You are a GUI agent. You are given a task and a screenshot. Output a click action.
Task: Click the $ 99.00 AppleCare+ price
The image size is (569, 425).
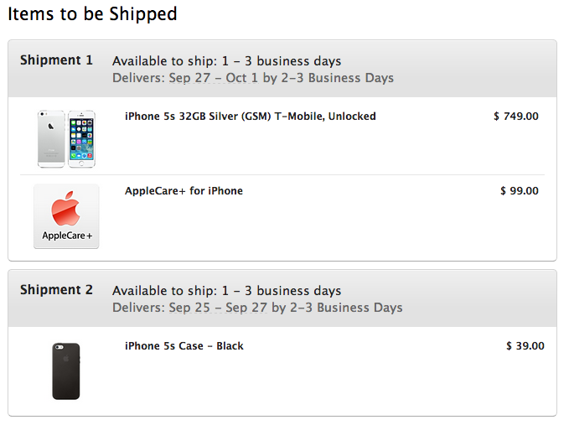(x=520, y=191)
